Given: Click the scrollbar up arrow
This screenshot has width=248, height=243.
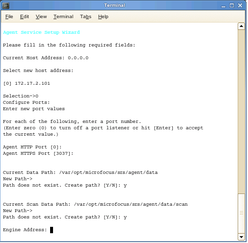Looking at the screenshot, I should tap(241, 26).
